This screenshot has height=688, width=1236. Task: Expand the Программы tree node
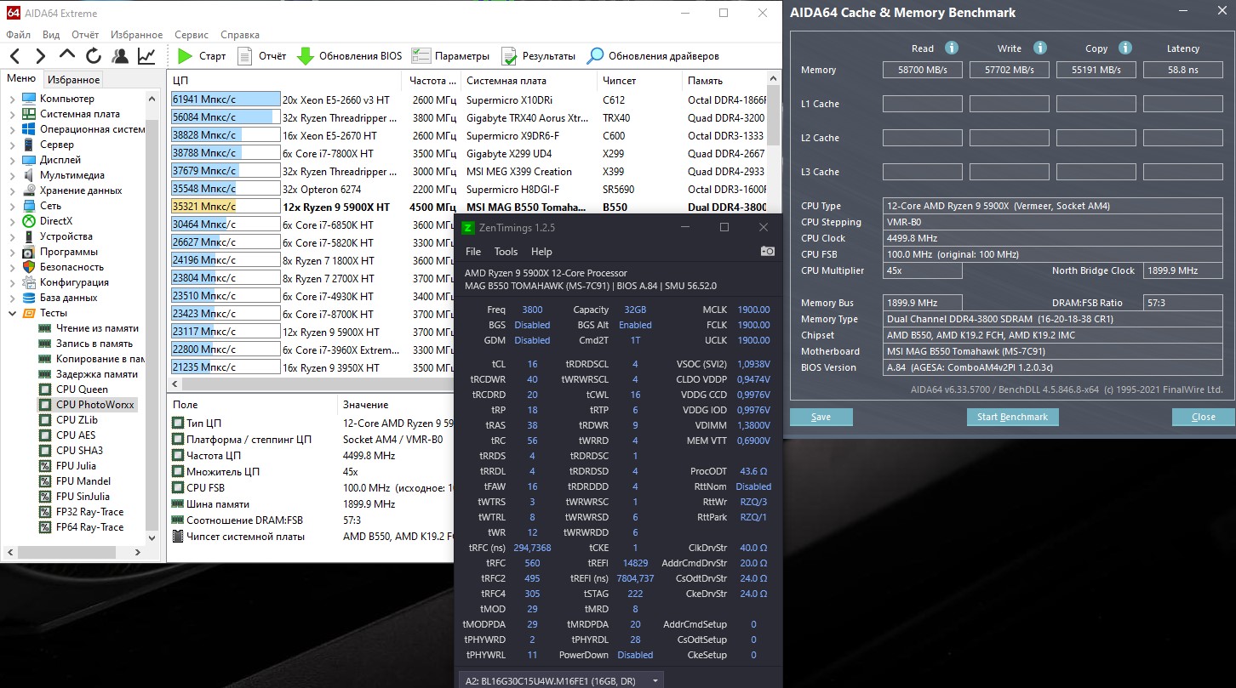[x=13, y=252]
